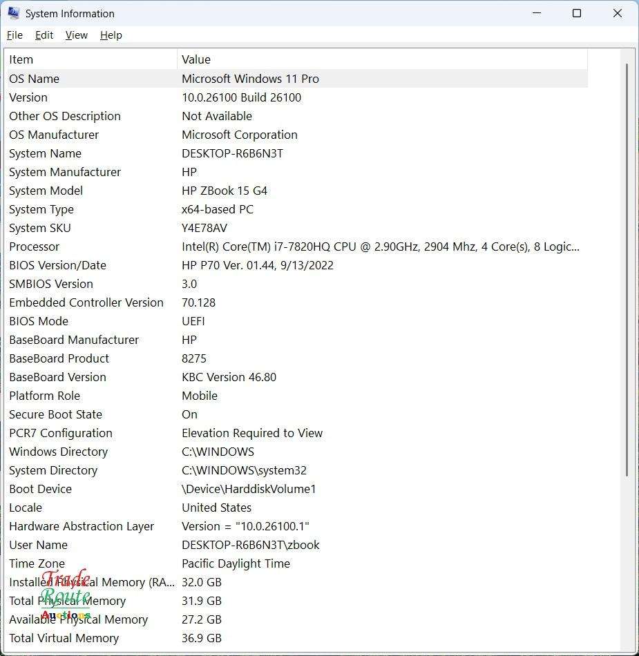Open the Edit menu
The width and height of the screenshot is (639, 656).
[44, 35]
